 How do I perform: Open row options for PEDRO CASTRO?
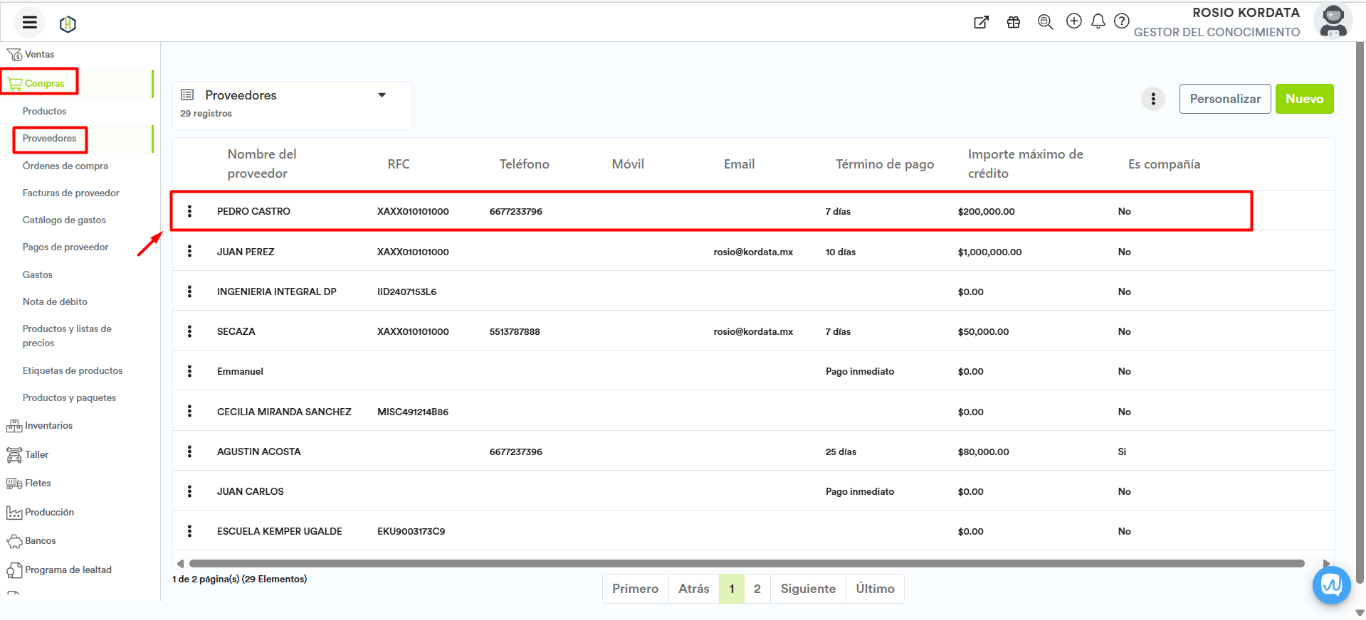pyautogui.click(x=189, y=211)
